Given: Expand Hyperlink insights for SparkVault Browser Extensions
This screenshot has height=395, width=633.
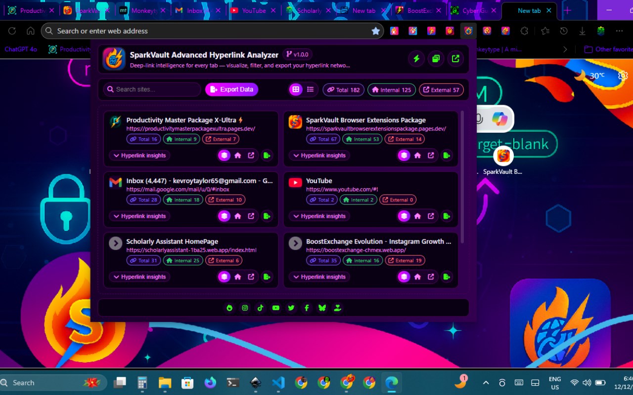Looking at the screenshot, I should pyautogui.click(x=319, y=156).
